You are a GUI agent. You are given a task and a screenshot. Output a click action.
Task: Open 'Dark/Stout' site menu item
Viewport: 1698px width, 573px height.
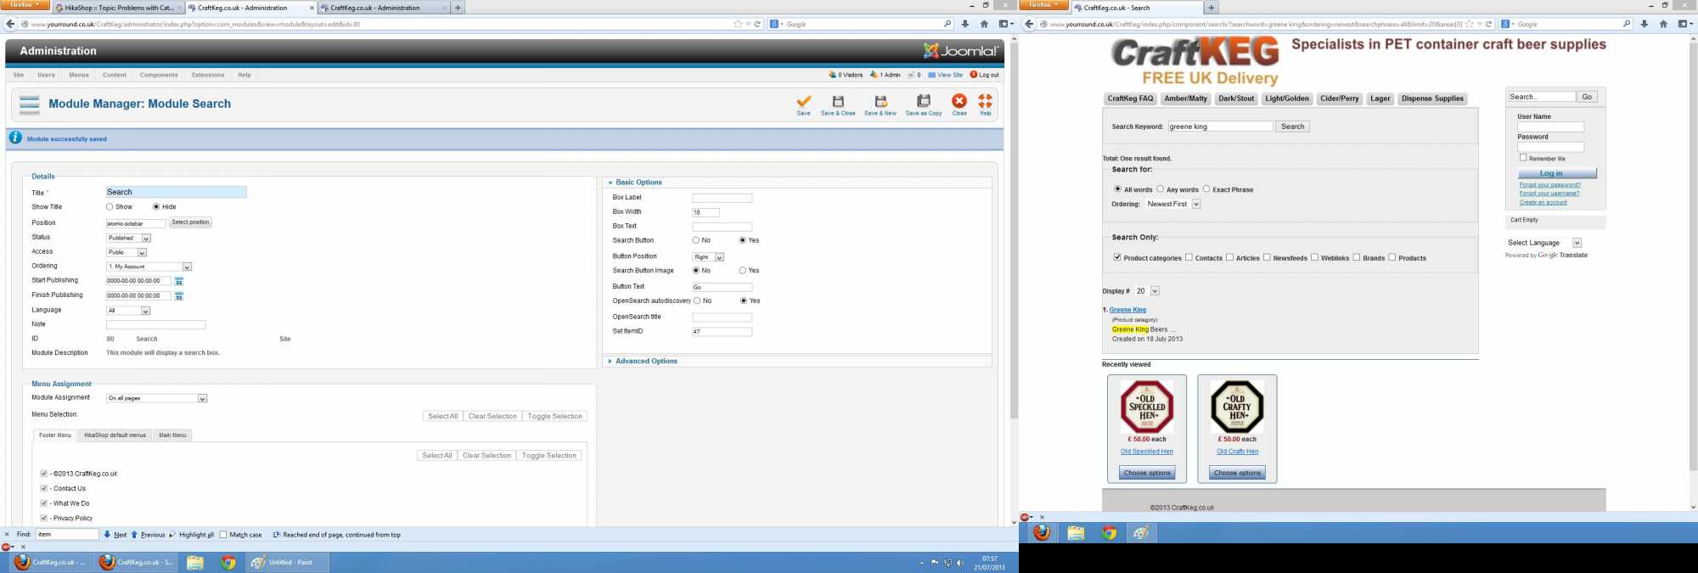1236,98
